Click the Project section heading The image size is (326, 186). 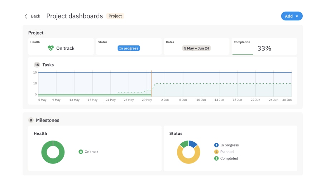pos(36,33)
